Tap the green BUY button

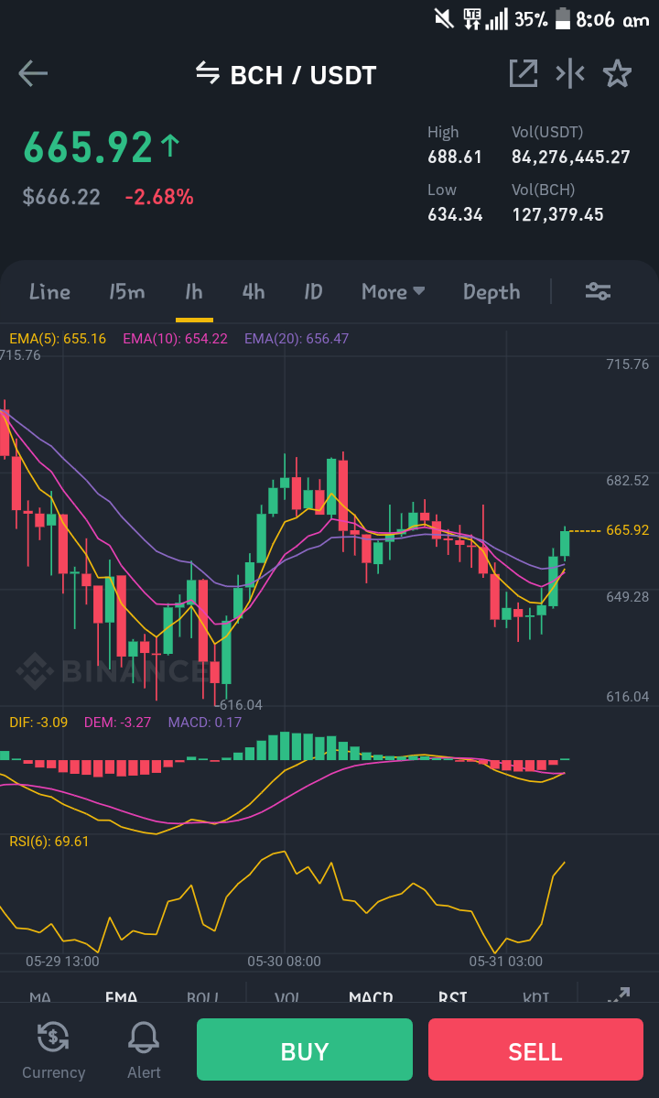pyautogui.click(x=304, y=1049)
